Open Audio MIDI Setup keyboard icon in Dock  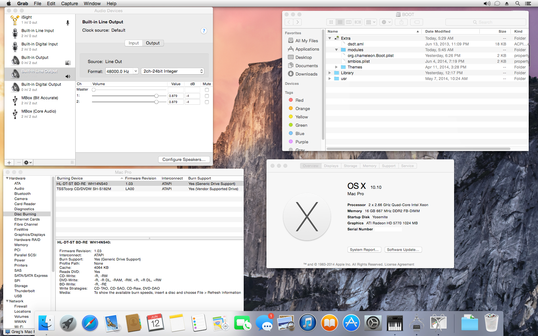click(395, 323)
